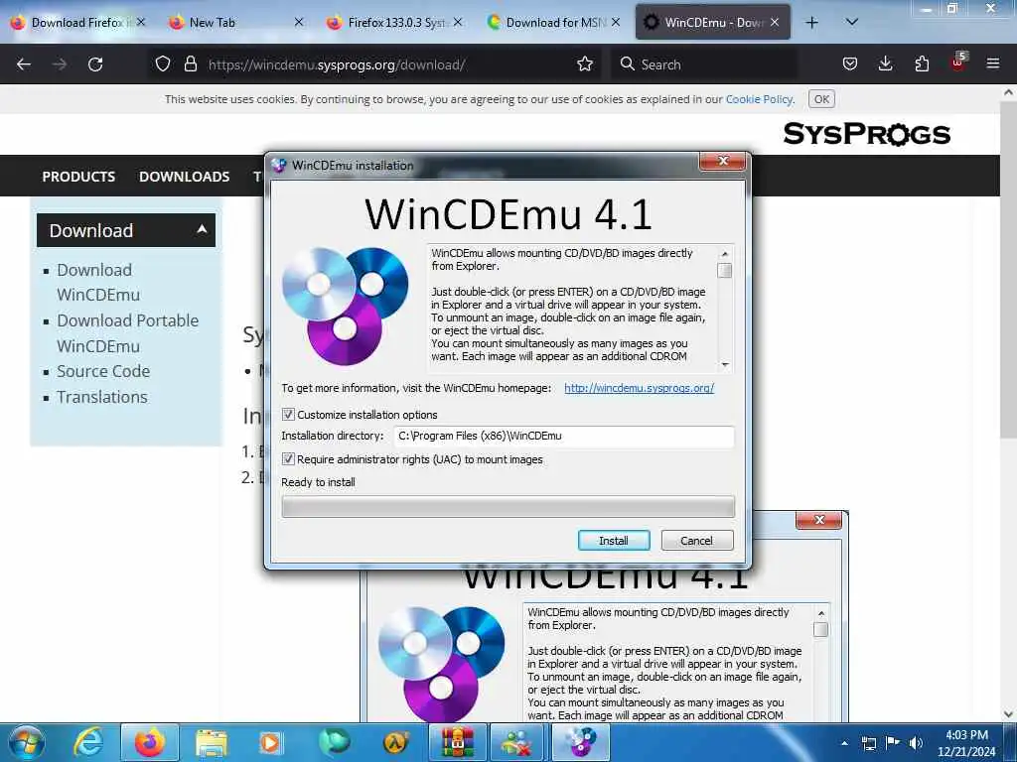Switch to the New Tab tab
The image size is (1017, 762).
tap(235, 23)
